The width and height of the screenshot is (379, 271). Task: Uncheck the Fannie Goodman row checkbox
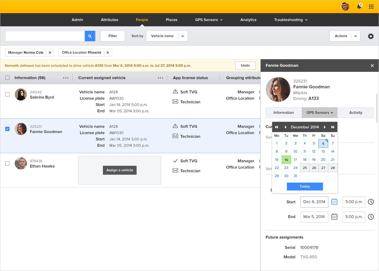7,129
